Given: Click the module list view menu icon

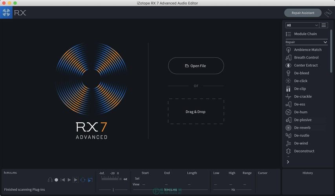Looking at the screenshot, I should coord(324,25).
